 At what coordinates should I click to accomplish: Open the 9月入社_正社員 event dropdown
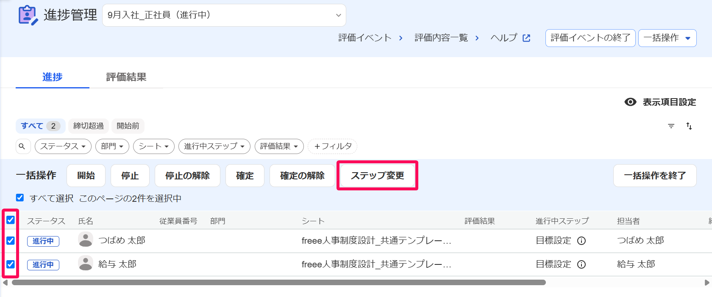[x=224, y=15]
